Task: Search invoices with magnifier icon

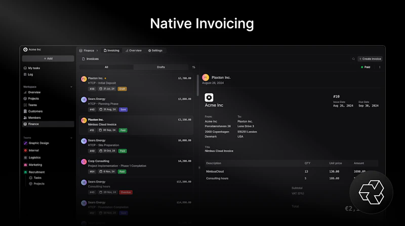Action: [x=353, y=59]
